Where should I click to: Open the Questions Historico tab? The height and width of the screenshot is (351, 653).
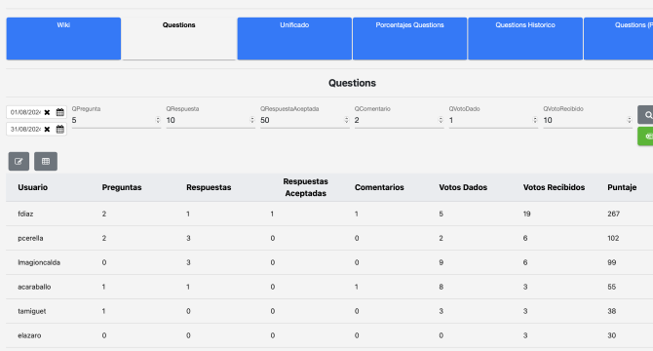[525, 39]
